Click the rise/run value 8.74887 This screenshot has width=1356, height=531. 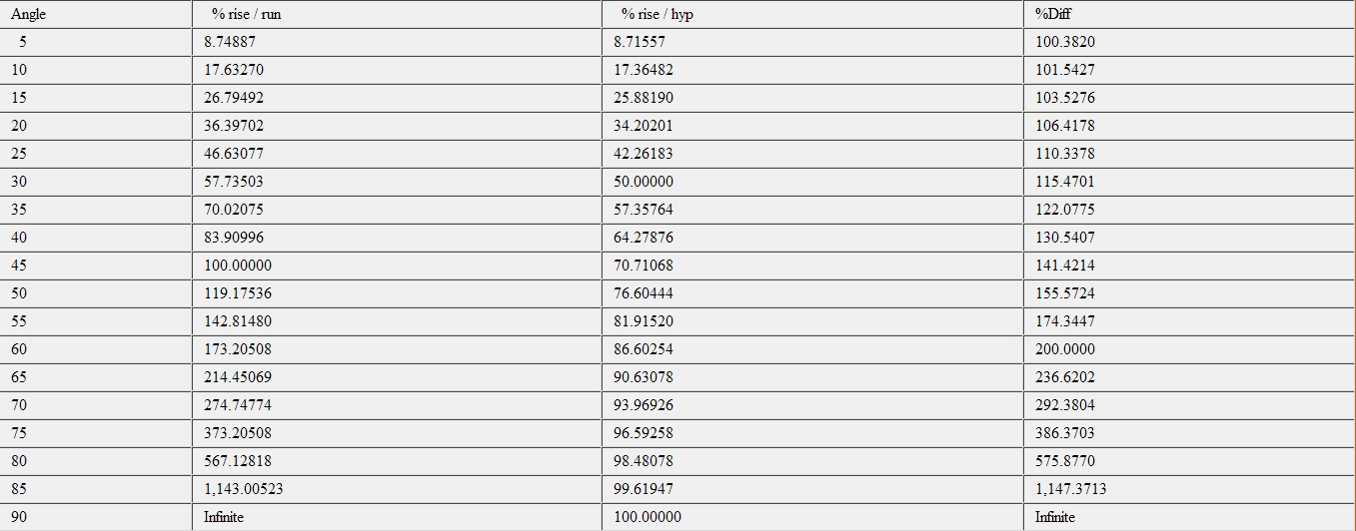coord(397,42)
